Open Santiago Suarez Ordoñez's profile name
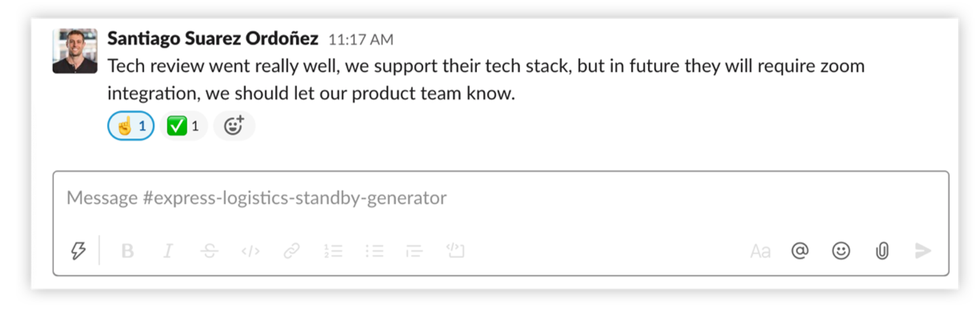Viewport: 978px width, 311px height. click(x=213, y=39)
